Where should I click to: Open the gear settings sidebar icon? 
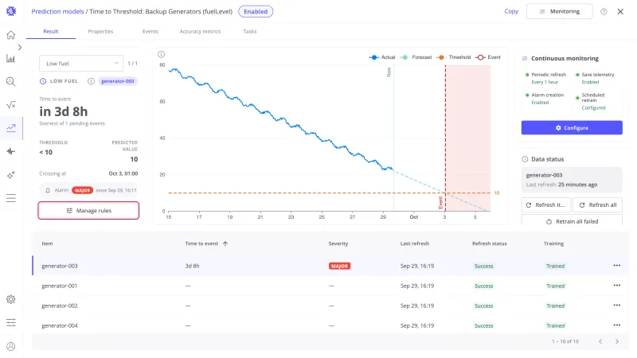pos(11,300)
